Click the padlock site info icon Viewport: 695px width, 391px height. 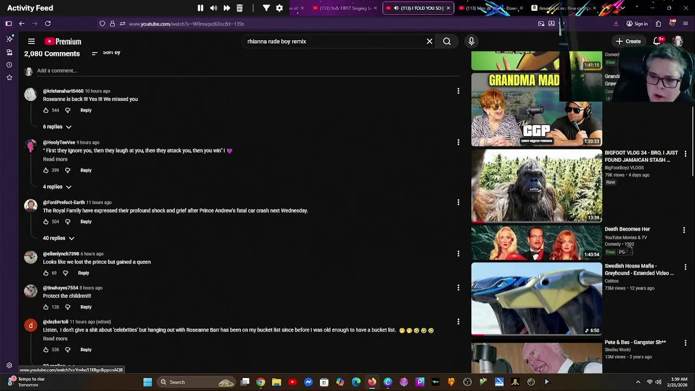pyautogui.click(x=112, y=24)
